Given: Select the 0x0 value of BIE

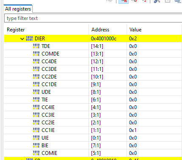Looking at the screenshot, I should pos(133,146).
